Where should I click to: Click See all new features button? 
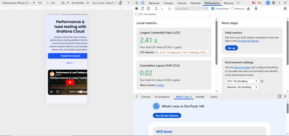[167, 116]
